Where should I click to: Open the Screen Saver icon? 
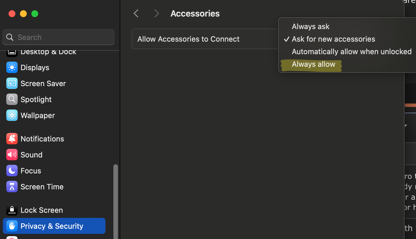tap(12, 84)
